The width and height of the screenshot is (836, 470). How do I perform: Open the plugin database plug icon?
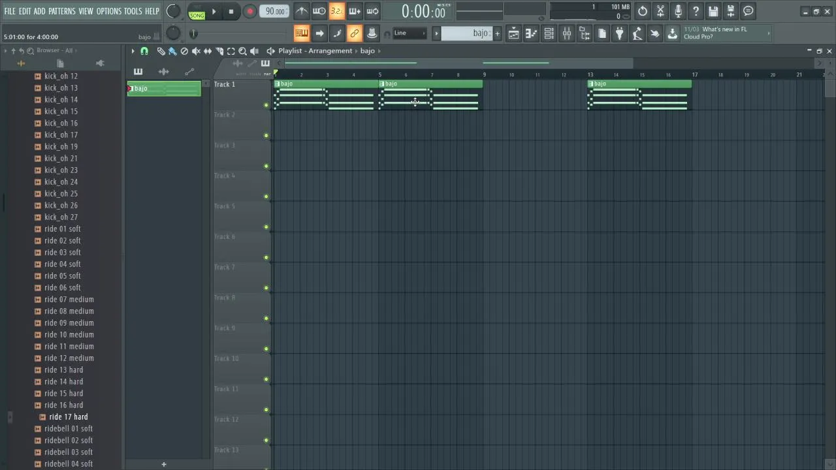click(x=620, y=33)
